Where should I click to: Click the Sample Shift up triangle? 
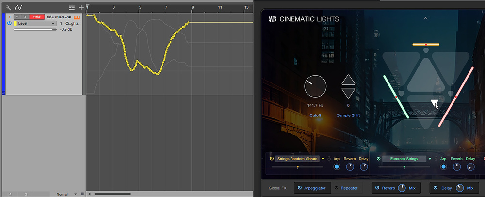point(348,81)
